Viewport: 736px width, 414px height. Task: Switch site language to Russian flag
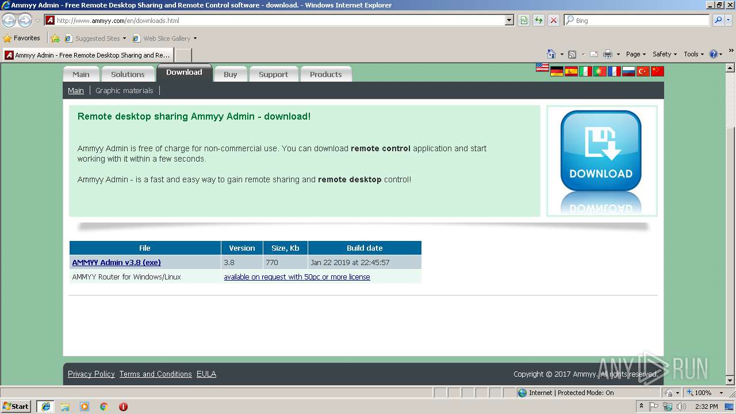(628, 71)
